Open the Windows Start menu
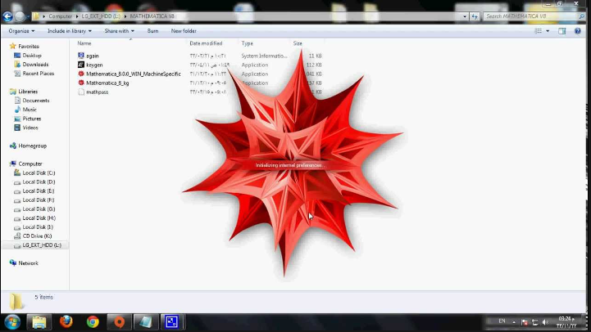This screenshot has width=591, height=332. coord(12,322)
